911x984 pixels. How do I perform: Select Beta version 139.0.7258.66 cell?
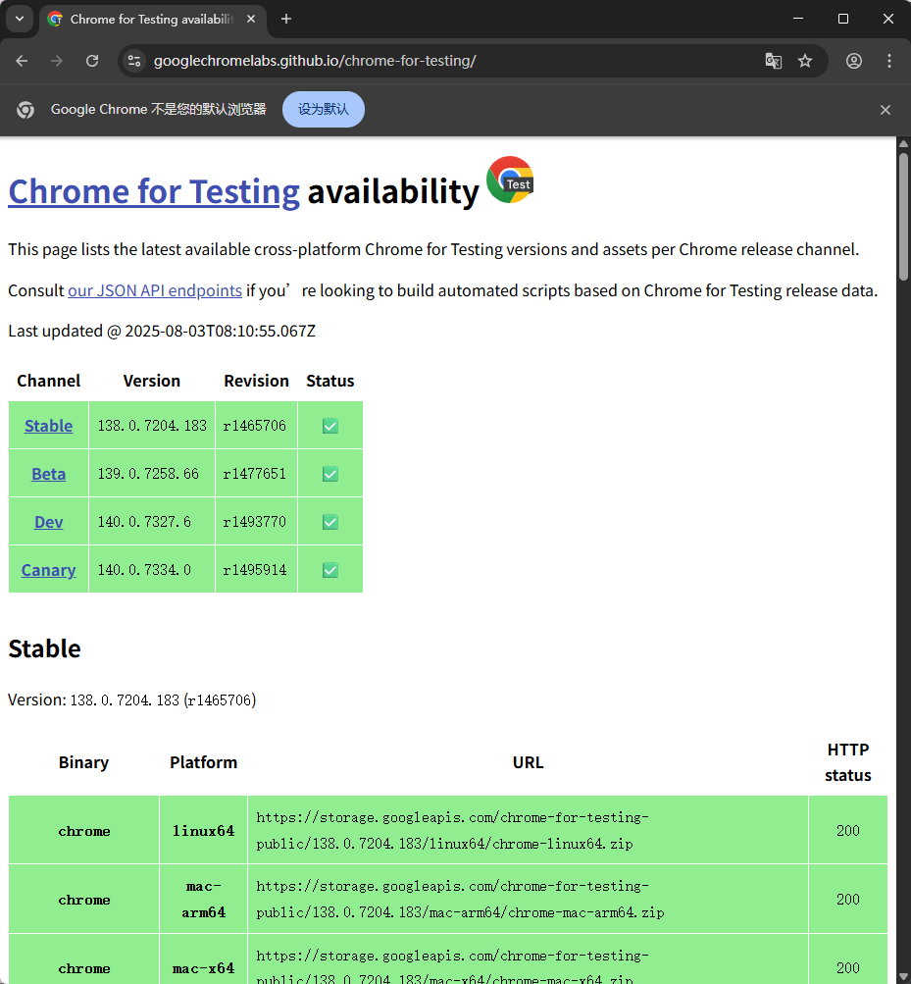point(152,474)
